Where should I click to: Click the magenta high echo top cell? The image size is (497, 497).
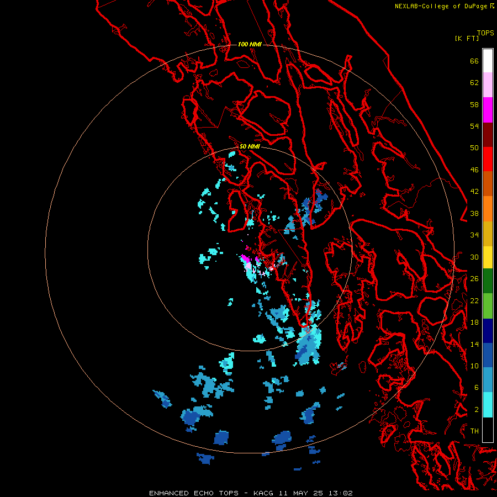[x=245, y=258]
